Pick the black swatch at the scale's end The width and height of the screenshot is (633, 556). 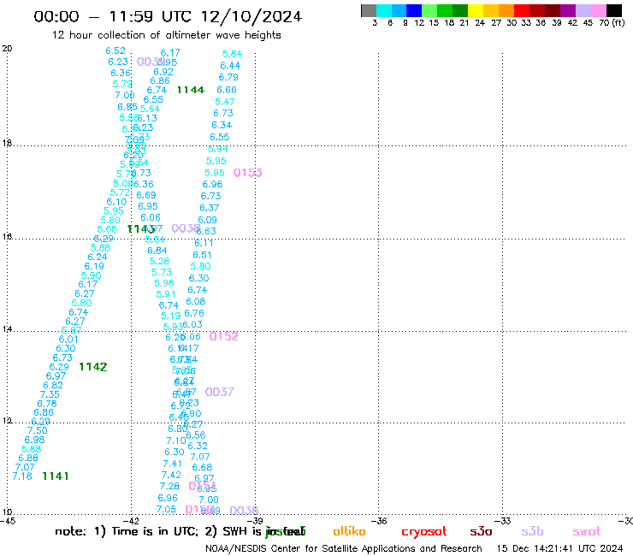click(x=613, y=10)
